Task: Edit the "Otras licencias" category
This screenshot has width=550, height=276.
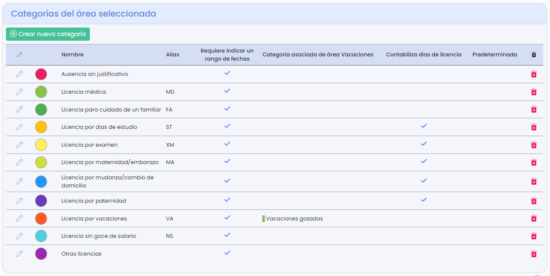Action: [x=19, y=254]
